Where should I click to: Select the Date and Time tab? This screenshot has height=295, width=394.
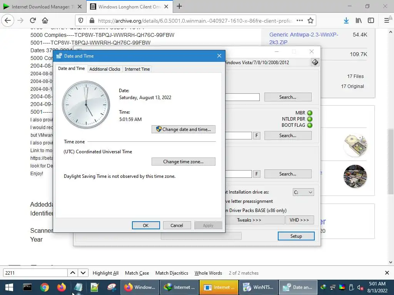tap(71, 68)
